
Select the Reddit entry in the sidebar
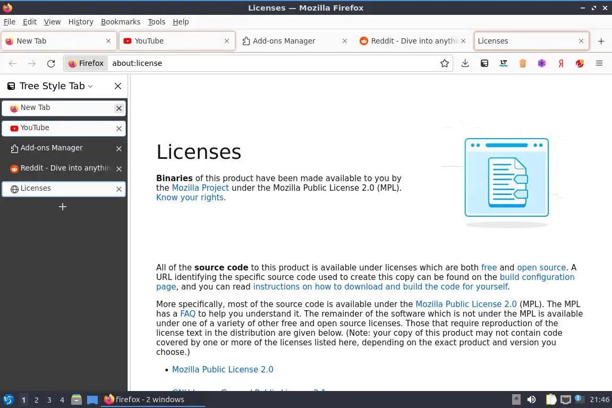pyautogui.click(x=64, y=168)
